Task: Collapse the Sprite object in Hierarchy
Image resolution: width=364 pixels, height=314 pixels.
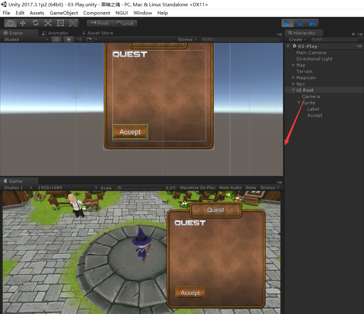Action: coord(299,103)
